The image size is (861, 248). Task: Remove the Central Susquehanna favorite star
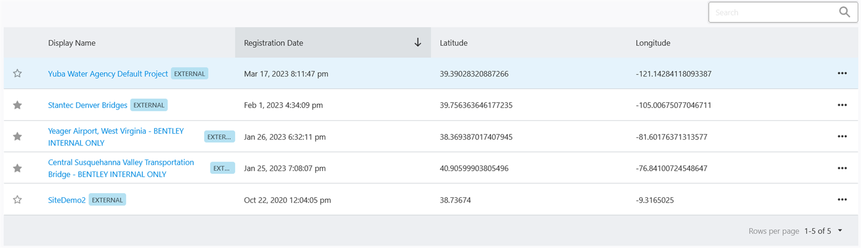pos(17,168)
